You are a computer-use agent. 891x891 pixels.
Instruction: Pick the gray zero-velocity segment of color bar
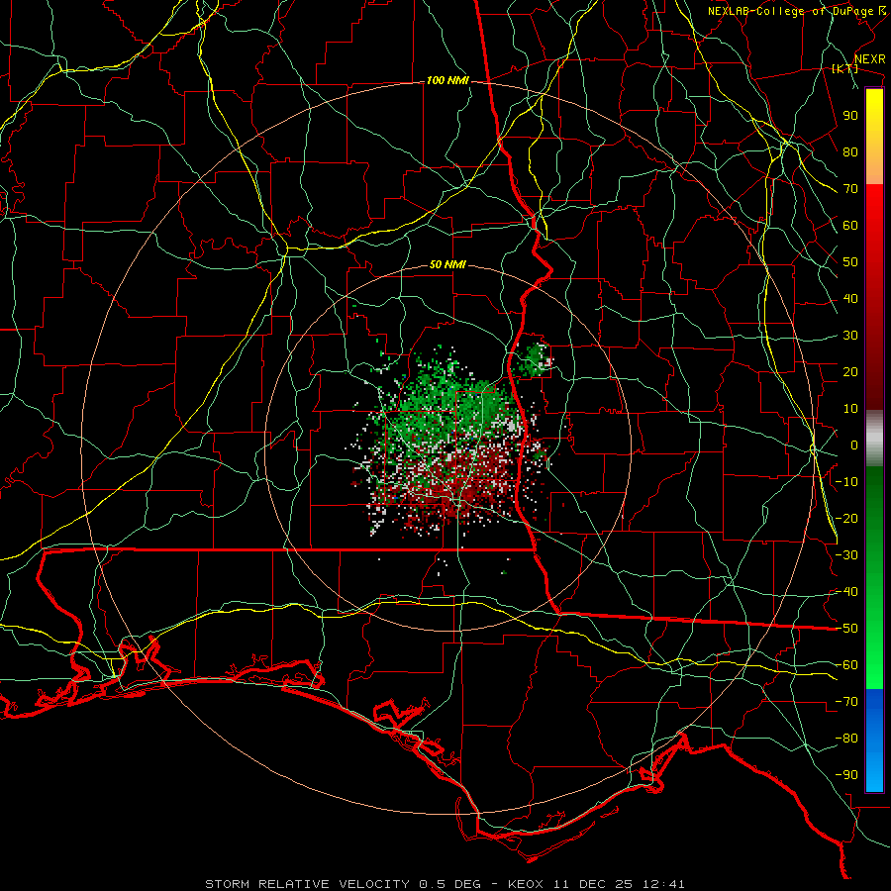(x=874, y=439)
